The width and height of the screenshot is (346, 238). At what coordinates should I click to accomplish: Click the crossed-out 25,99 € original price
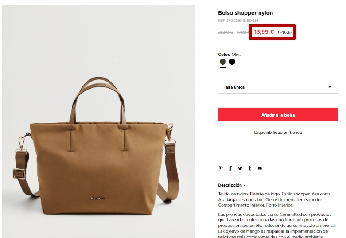tap(225, 32)
